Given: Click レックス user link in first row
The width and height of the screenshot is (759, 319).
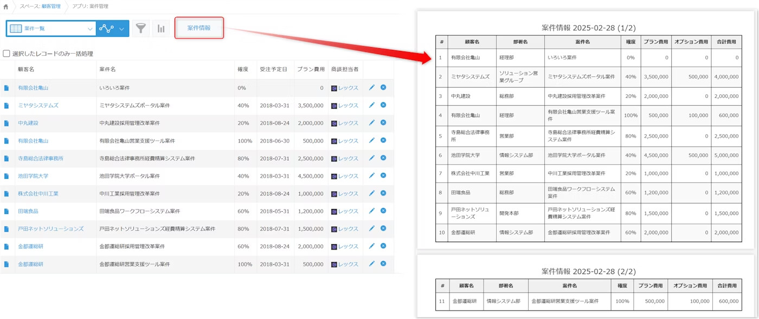Looking at the screenshot, I should tap(348, 88).
